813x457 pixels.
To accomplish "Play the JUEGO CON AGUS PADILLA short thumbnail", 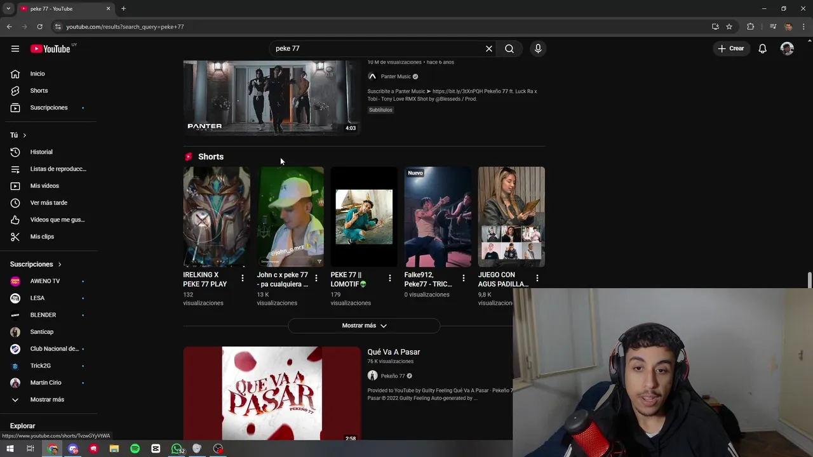I will pos(511,216).
